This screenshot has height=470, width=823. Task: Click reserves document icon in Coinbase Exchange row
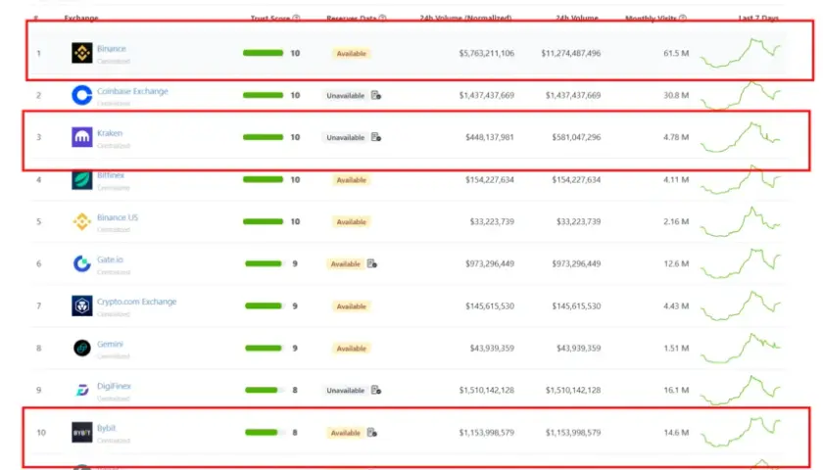point(376,95)
